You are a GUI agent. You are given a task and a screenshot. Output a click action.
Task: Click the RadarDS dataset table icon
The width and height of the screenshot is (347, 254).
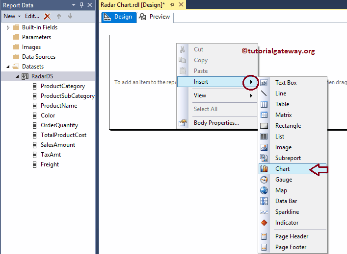[x=25, y=76]
